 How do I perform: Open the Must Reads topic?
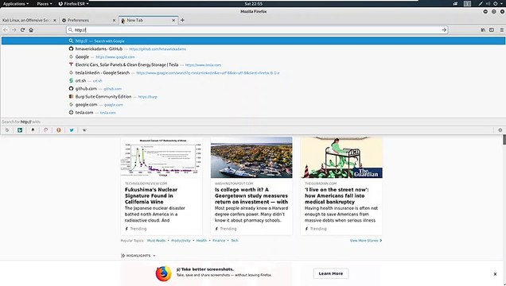pyautogui.click(x=156, y=241)
